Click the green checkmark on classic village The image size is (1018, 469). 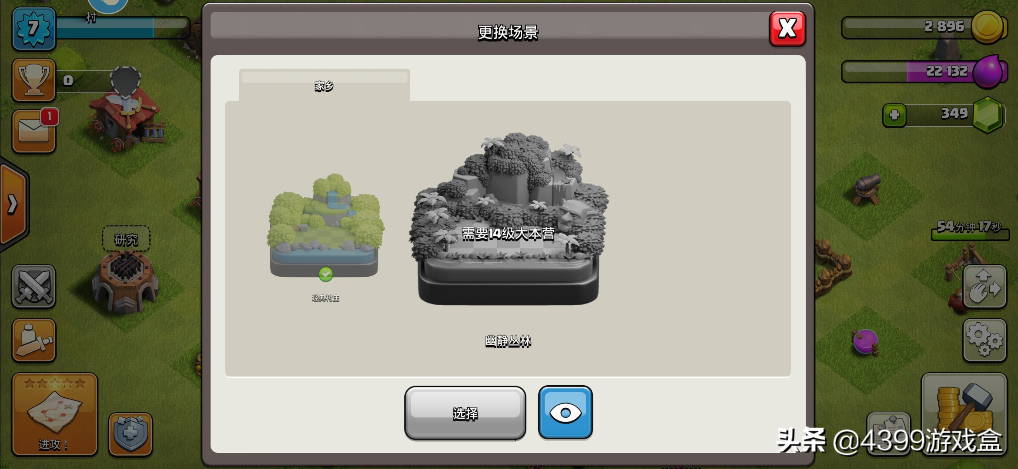point(326,274)
